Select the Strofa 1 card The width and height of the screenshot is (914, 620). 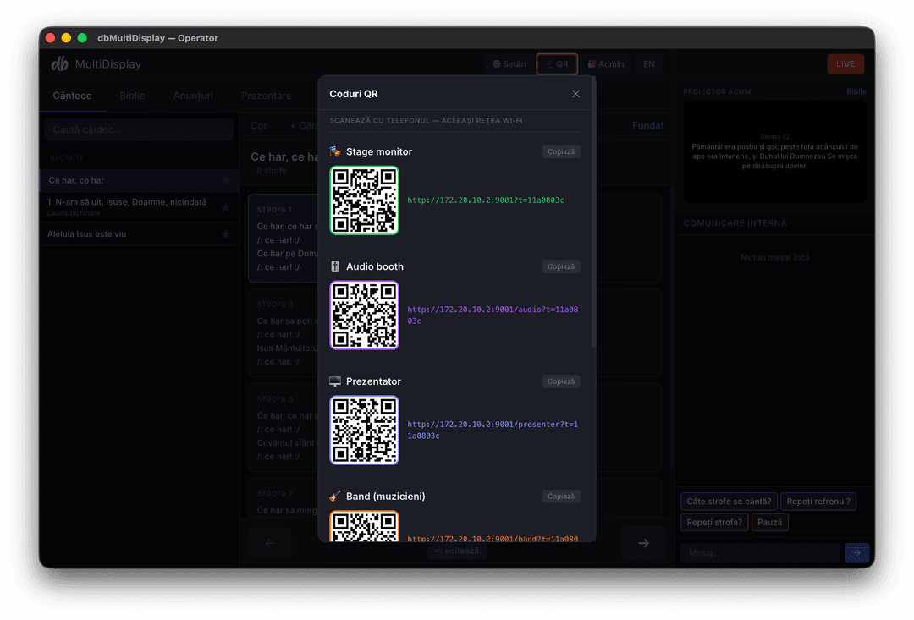point(283,239)
